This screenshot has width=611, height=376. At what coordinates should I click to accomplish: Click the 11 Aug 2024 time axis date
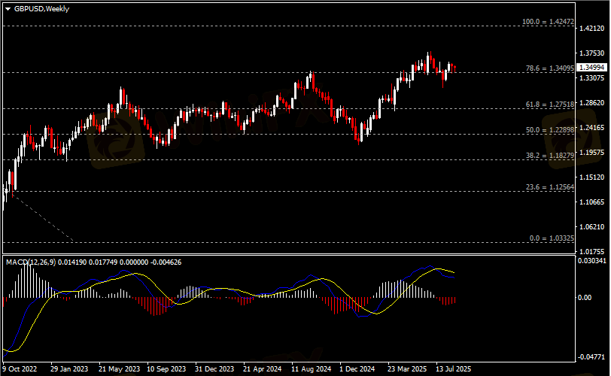311,369
